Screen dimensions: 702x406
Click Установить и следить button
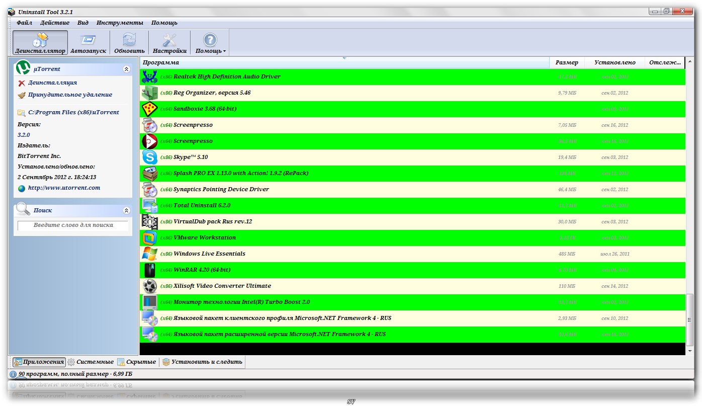click(x=202, y=362)
